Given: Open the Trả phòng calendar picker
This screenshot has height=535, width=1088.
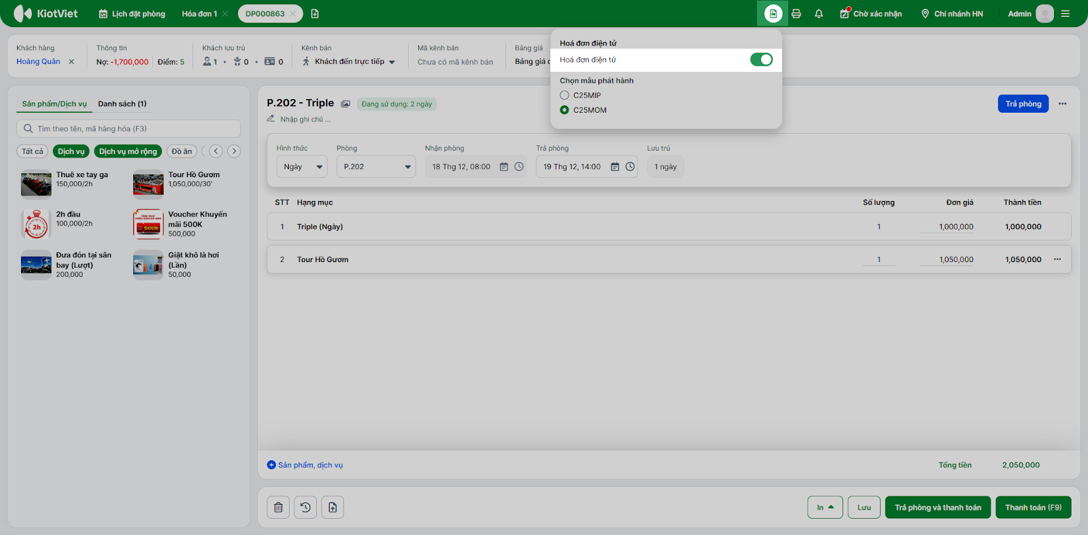Looking at the screenshot, I should [x=615, y=167].
